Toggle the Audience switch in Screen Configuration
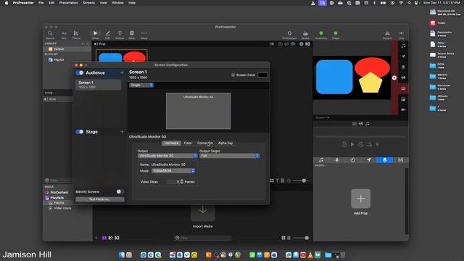This screenshot has width=464, height=261. [x=80, y=72]
